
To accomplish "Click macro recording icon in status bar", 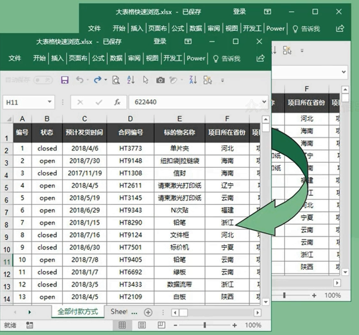I will tap(29, 325).
